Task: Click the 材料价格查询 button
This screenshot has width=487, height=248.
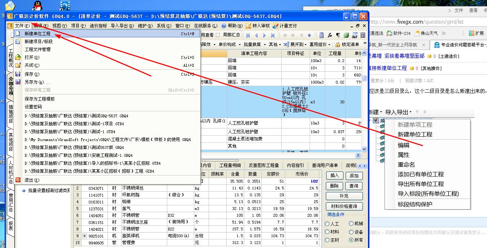Action: [x=344, y=206]
